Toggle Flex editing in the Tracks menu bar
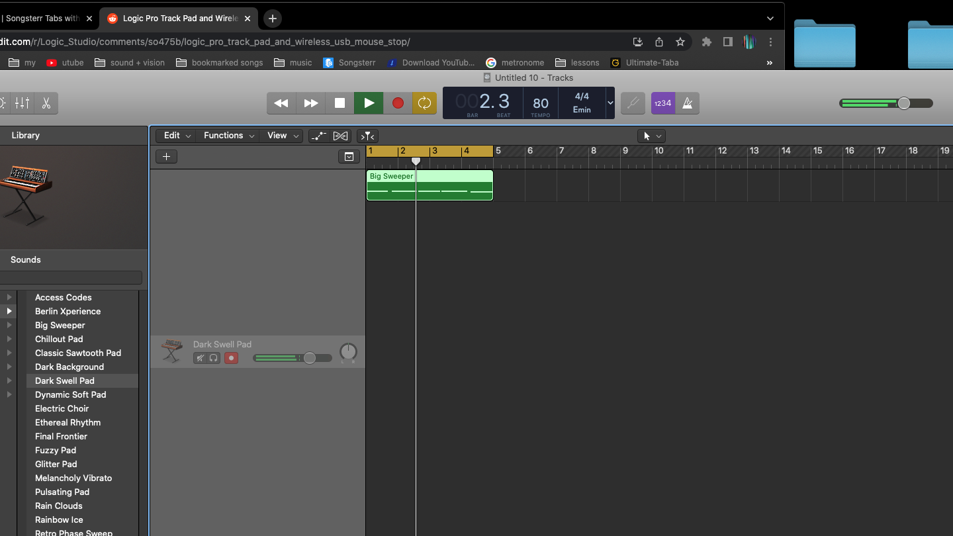 pyautogui.click(x=340, y=136)
